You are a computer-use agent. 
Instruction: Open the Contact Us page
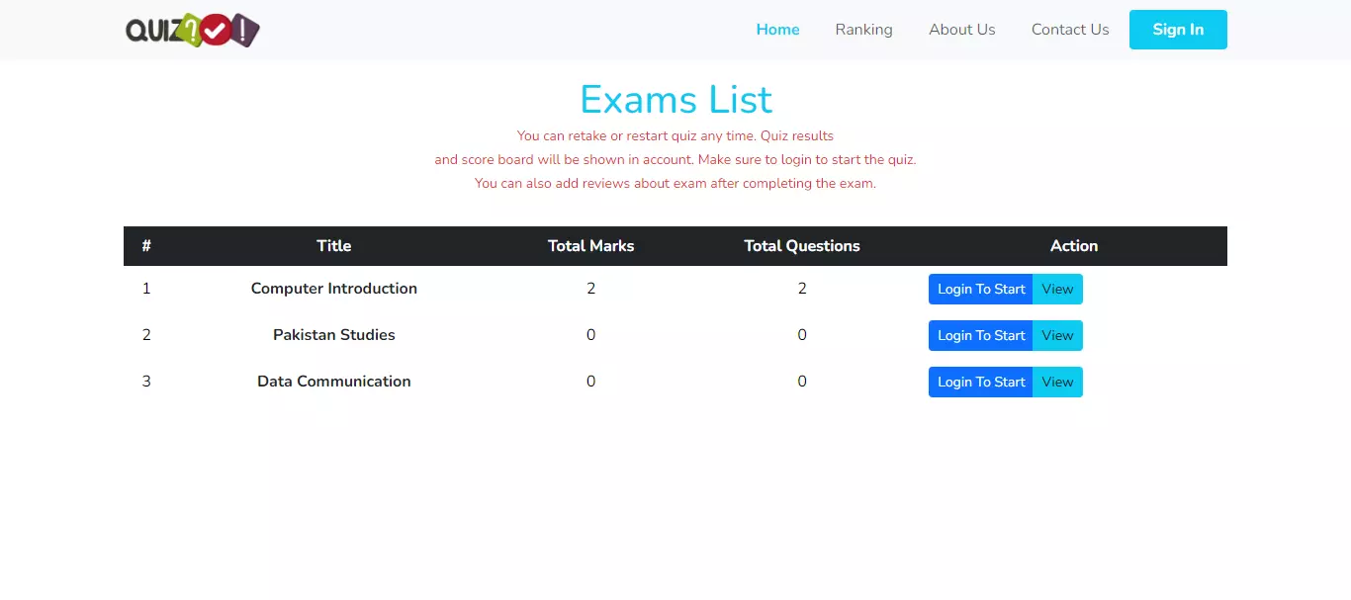pyautogui.click(x=1070, y=30)
